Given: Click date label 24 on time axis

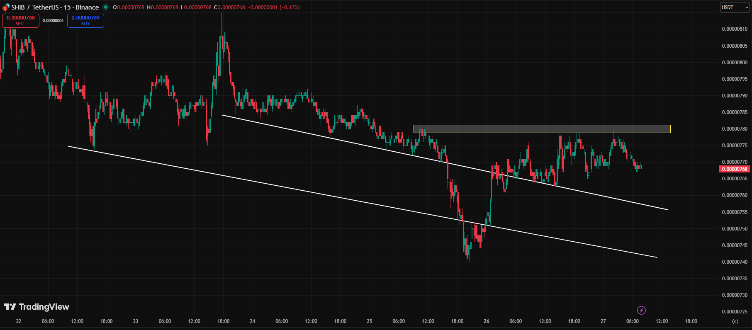Looking at the screenshot, I should point(253,321).
